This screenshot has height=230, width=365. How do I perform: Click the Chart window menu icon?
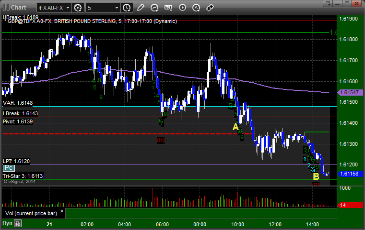tap(6, 8)
